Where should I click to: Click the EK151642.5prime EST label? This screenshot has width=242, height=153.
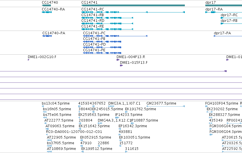click(x=94, y=126)
